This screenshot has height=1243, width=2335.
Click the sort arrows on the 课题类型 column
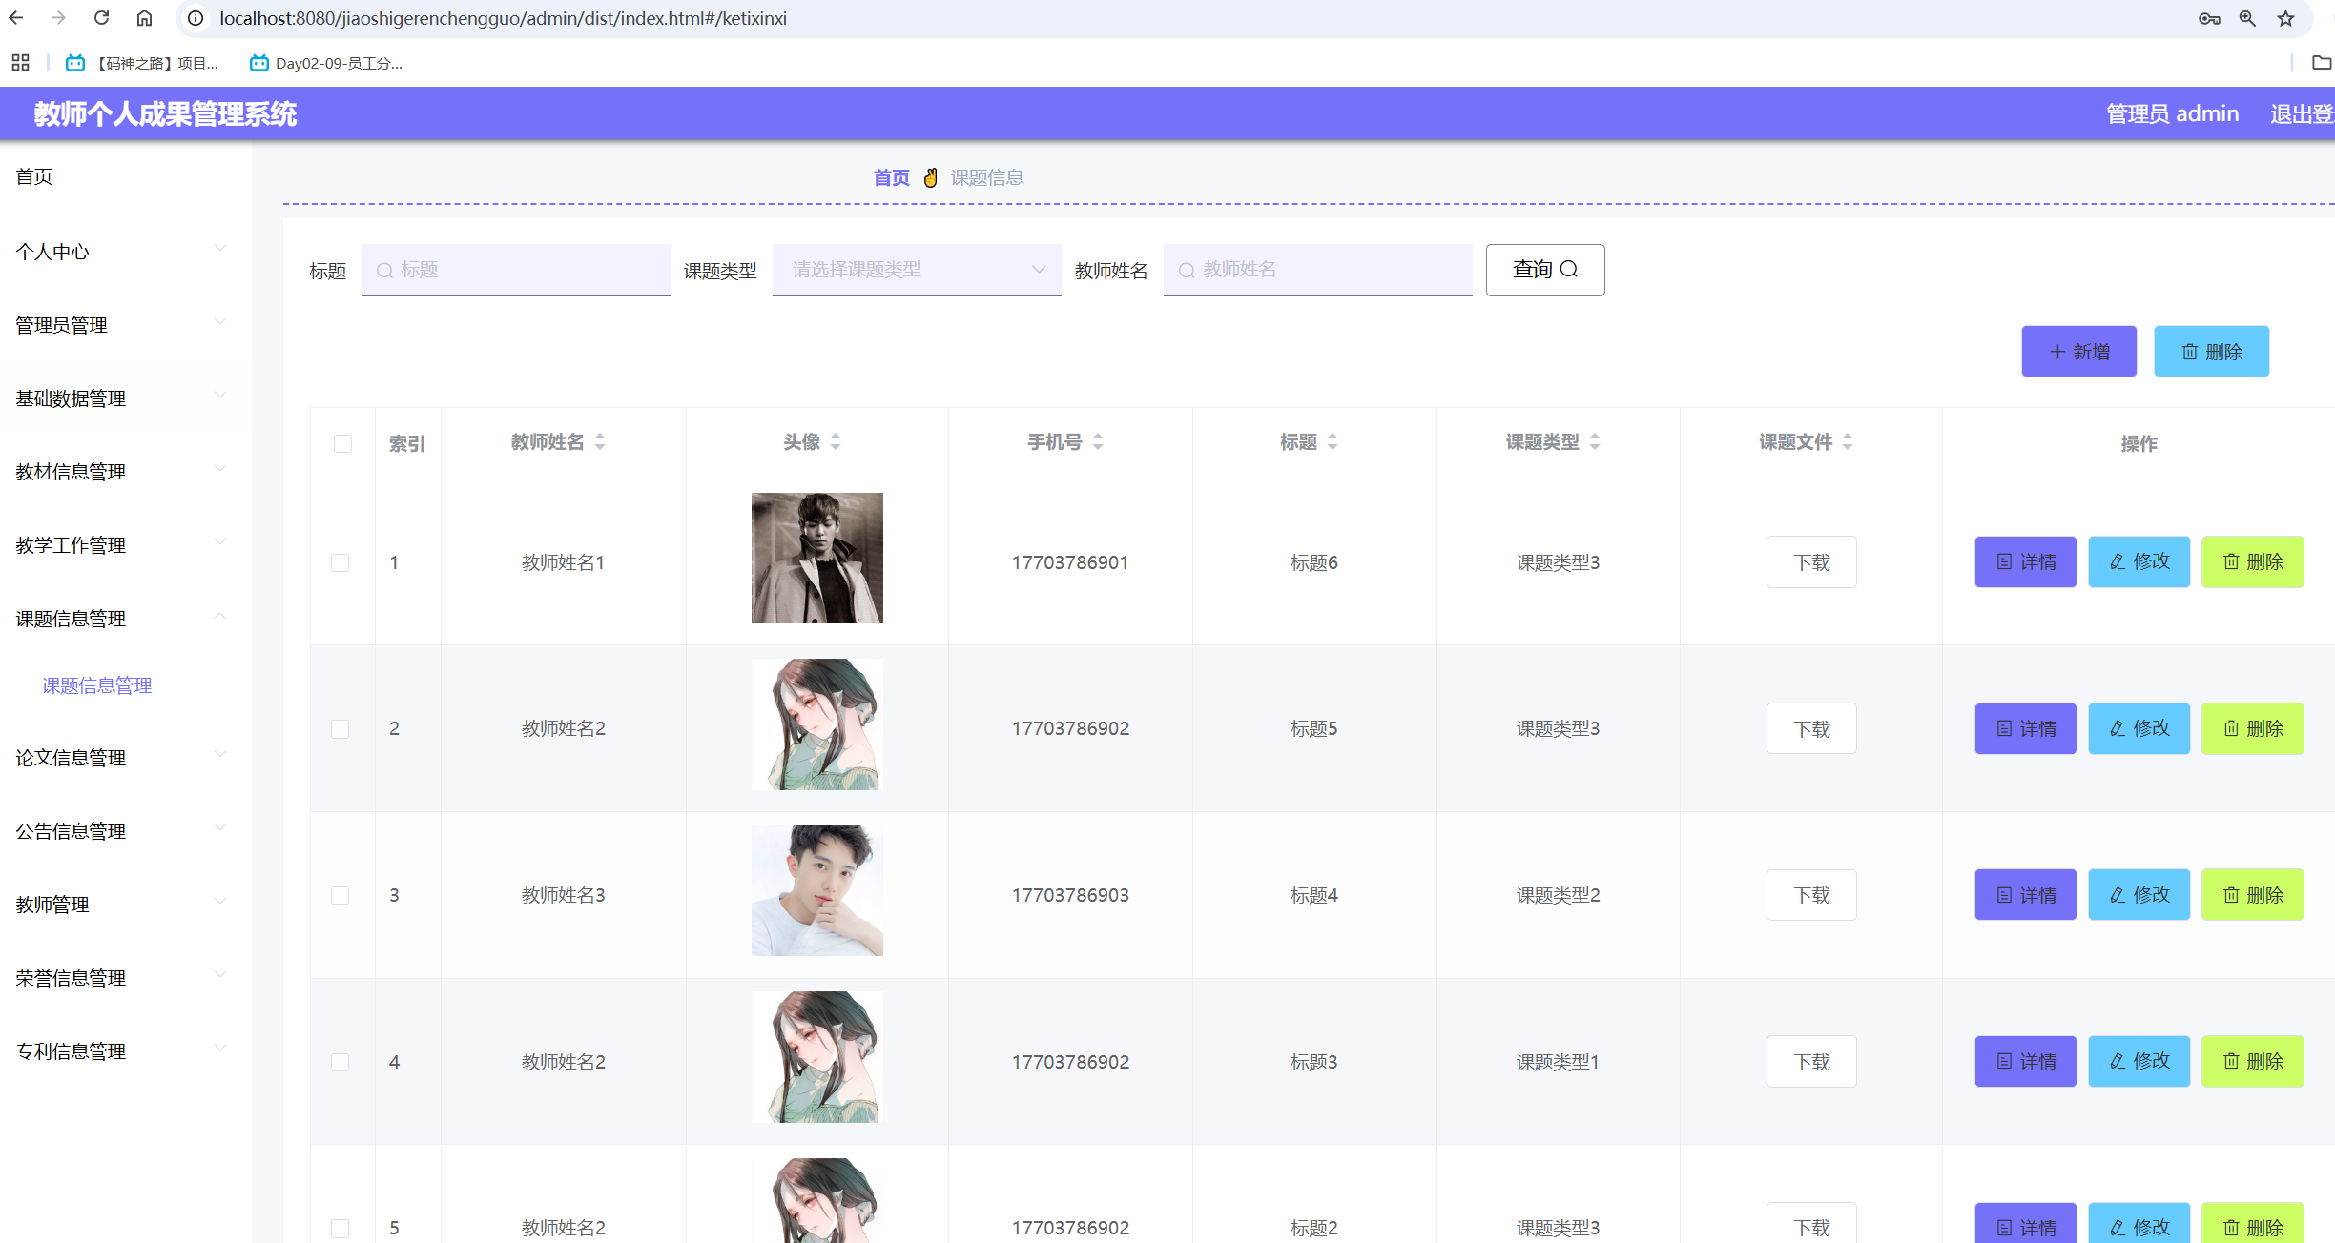pos(1595,441)
